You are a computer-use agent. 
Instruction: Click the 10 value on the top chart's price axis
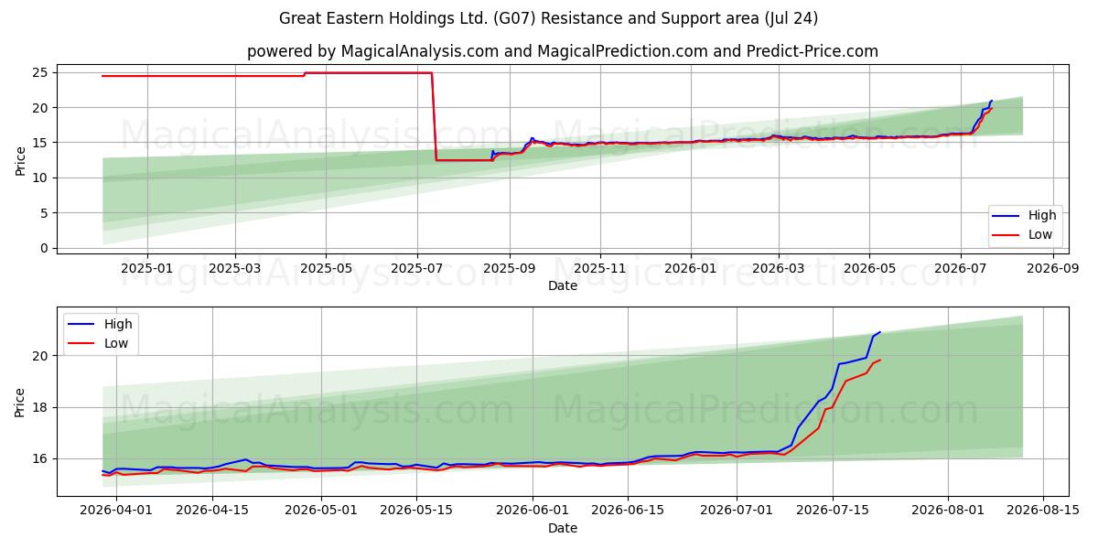42,178
